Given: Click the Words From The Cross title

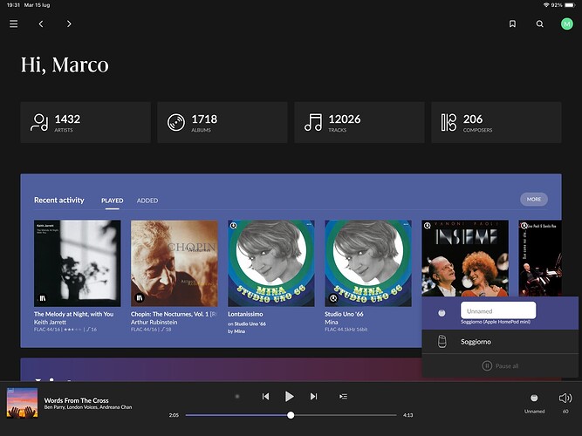Looking at the screenshot, I should (x=77, y=400).
